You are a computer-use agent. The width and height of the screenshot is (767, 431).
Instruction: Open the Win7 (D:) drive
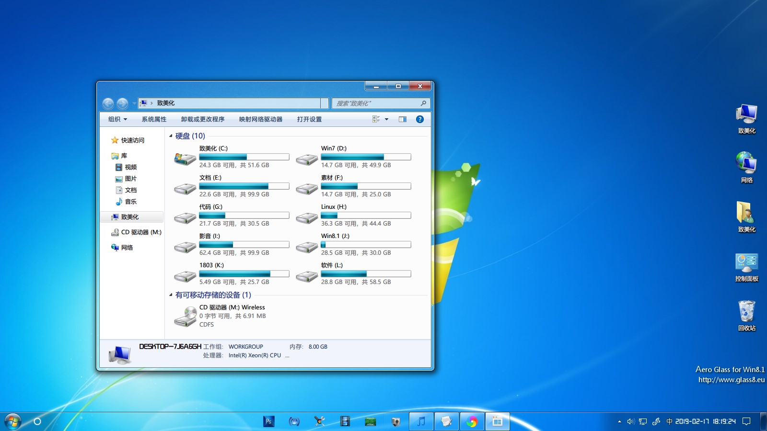click(331, 148)
